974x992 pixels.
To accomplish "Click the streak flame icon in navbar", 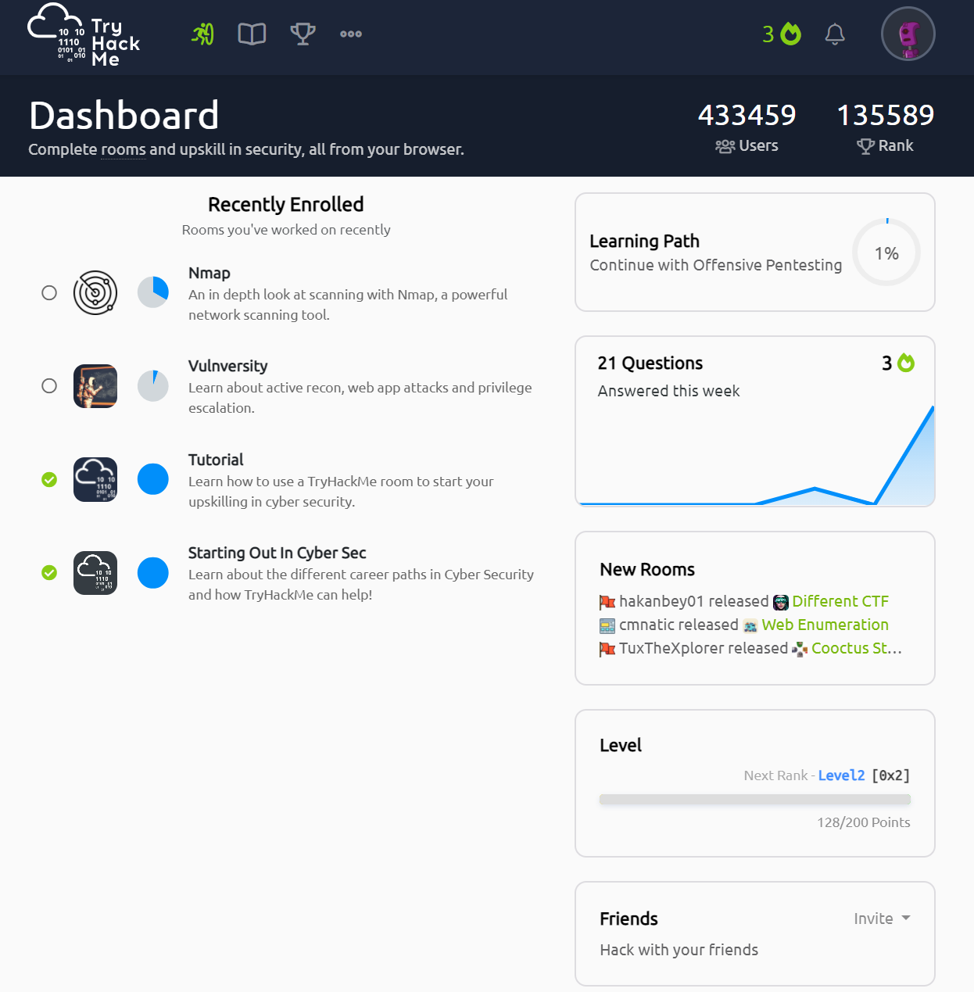I will click(791, 34).
